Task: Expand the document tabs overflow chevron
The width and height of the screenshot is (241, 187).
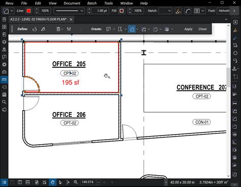Action: point(226,19)
